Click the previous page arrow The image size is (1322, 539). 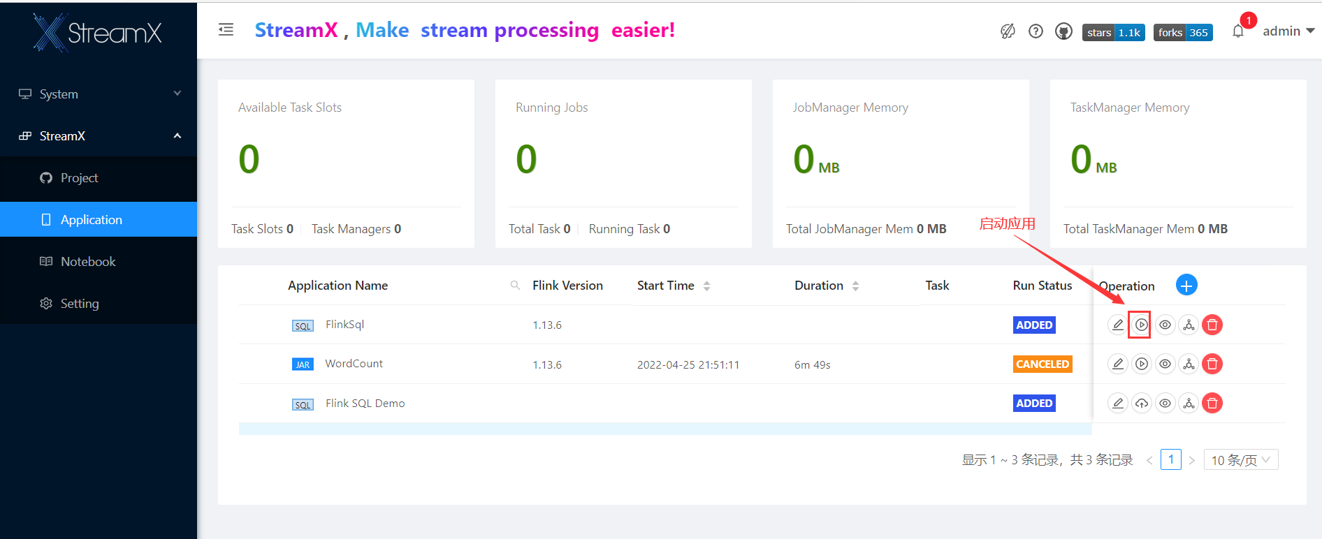point(1149,460)
